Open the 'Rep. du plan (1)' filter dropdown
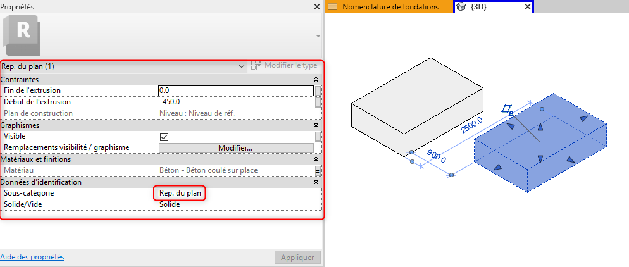 pyautogui.click(x=123, y=66)
